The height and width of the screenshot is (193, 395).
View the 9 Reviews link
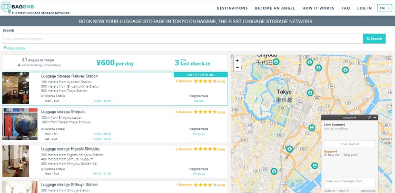point(184,81)
